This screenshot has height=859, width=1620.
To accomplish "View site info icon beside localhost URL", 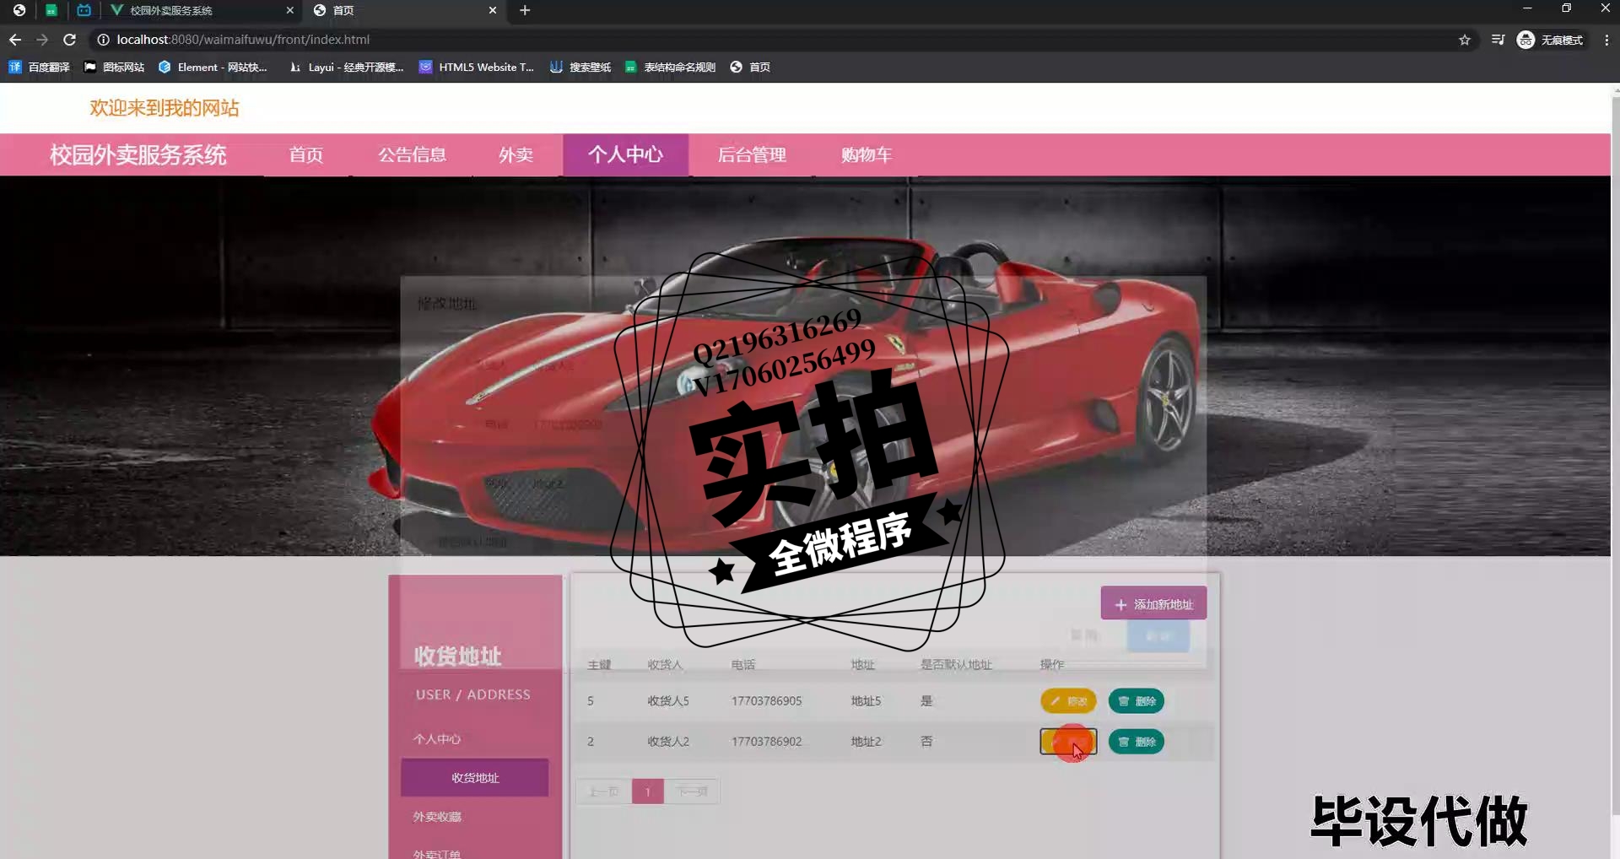I will (x=103, y=40).
